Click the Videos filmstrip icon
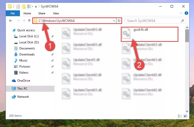This screenshot has width=194, height=127. click(x=16, y=73)
